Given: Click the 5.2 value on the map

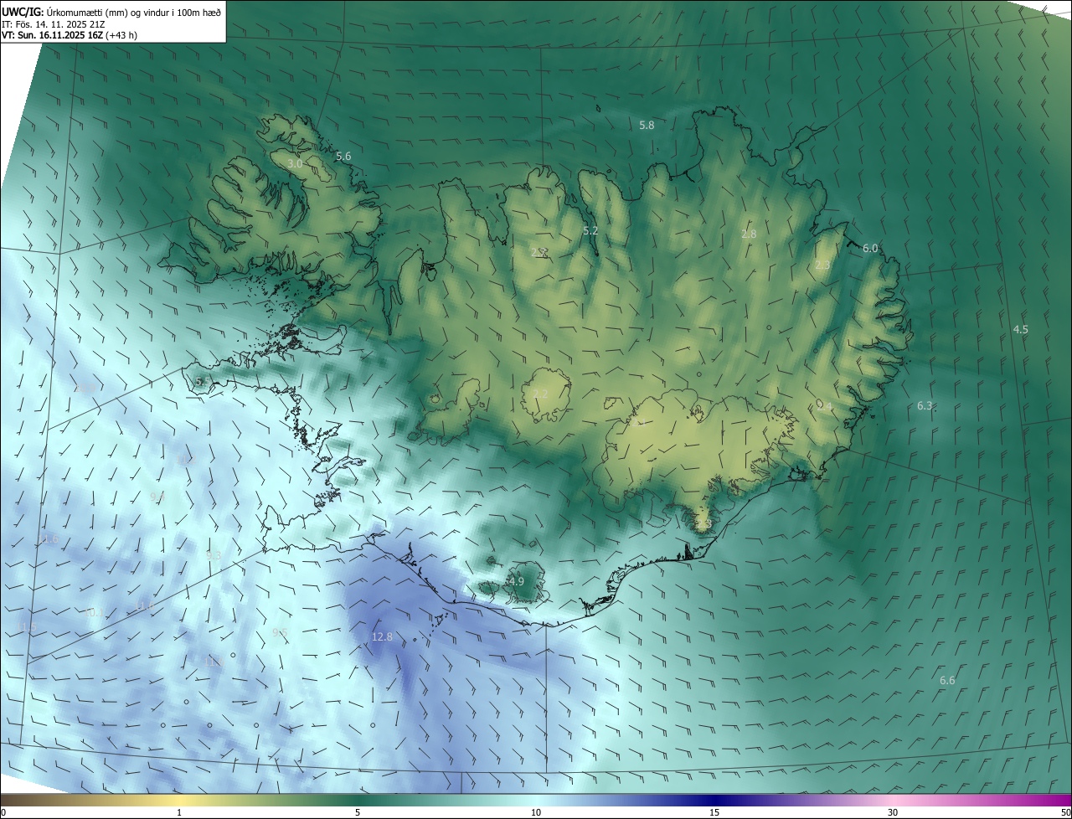Looking at the screenshot, I should coord(590,230).
